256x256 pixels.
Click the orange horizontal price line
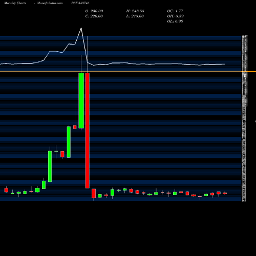[128, 72]
